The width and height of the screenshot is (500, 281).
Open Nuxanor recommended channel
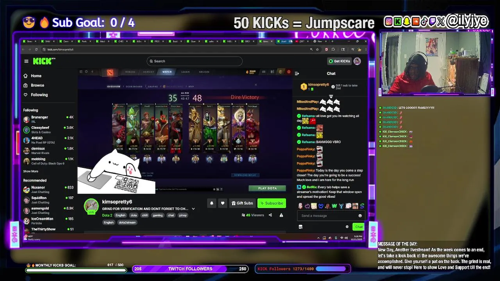[x=48, y=189]
